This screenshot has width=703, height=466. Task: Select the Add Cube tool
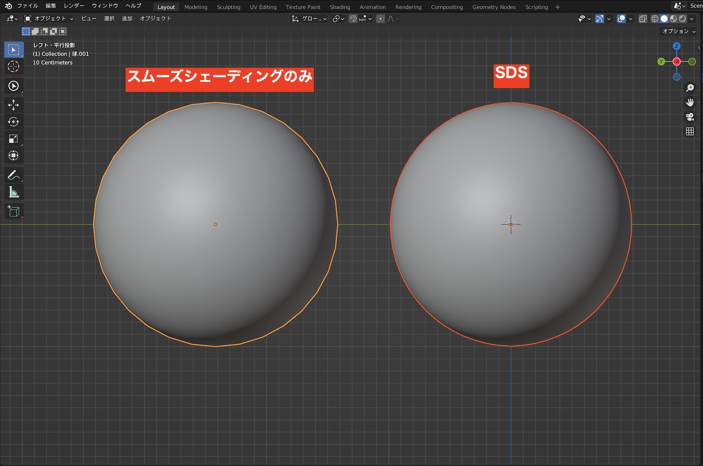pyautogui.click(x=13, y=211)
